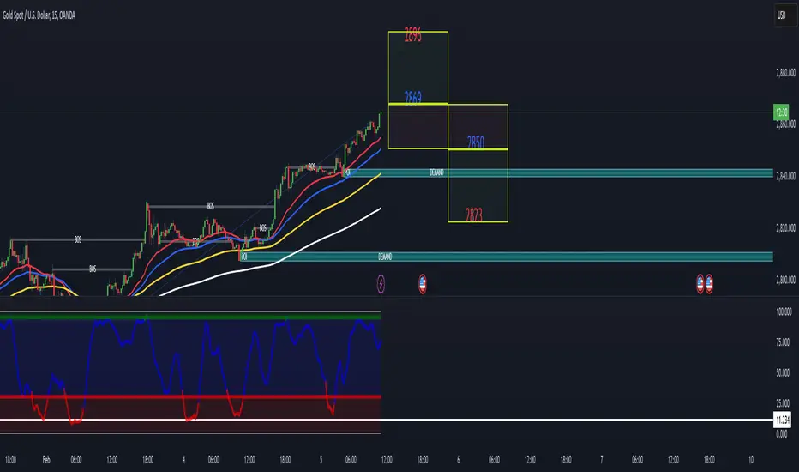Click the day 6 label on time axis
The width and height of the screenshot is (799, 472).
(x=458, y=460)
